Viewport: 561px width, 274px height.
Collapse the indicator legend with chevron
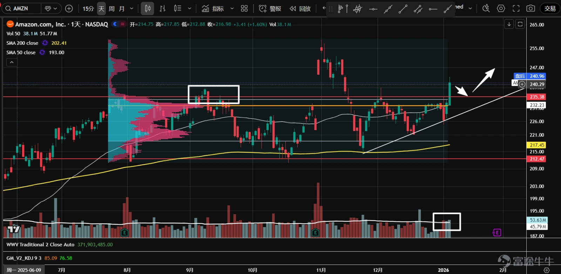[x=12, y=62]
